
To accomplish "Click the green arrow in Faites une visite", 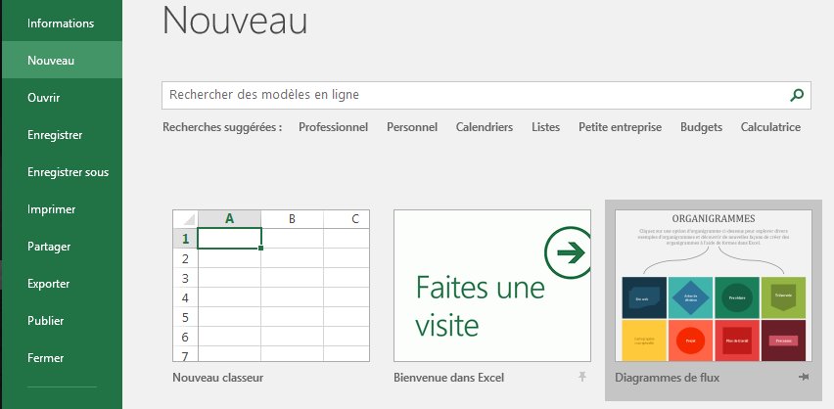I will (570, 252).
